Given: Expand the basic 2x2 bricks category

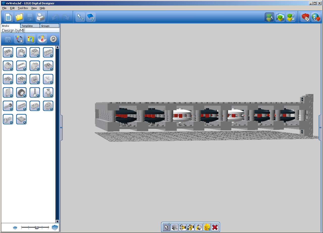Looking at the screenshot, I should click(8, 52).
